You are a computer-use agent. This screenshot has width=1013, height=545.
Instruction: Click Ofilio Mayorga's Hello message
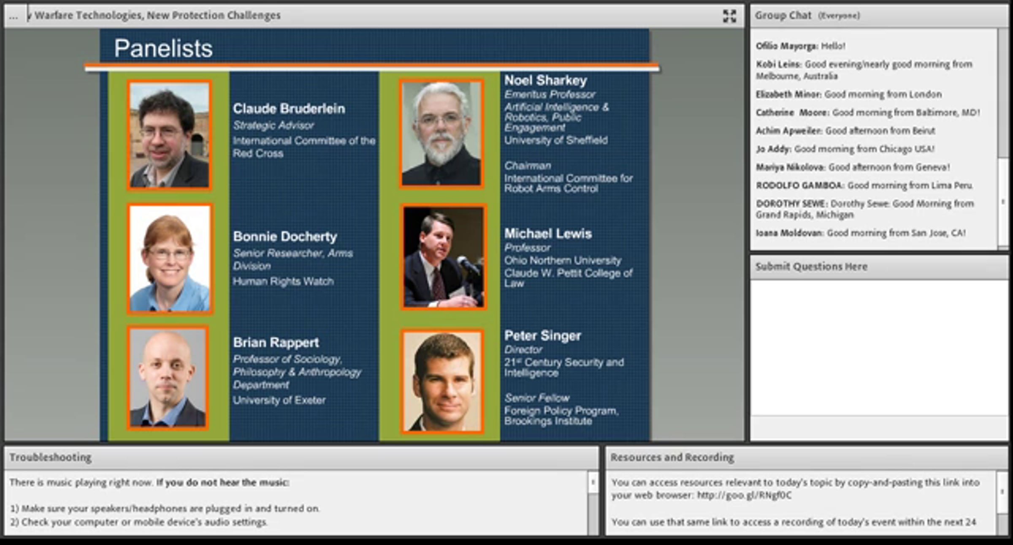[801, 46]
